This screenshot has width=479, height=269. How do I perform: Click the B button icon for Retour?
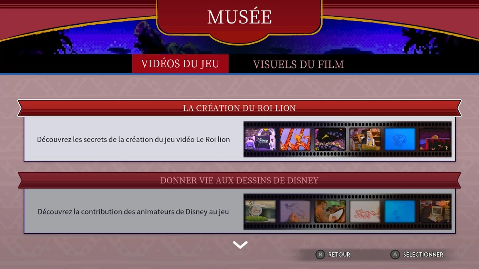click(320, 255)
